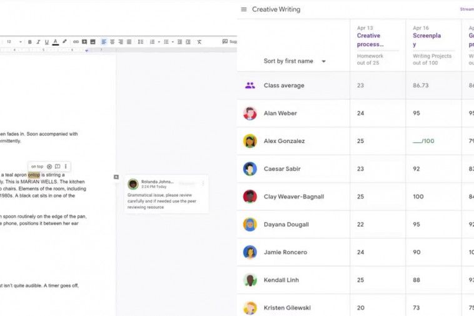This screenshot has height=316, width=474.
Task: Center align text in the document
Action: point(112,42)
